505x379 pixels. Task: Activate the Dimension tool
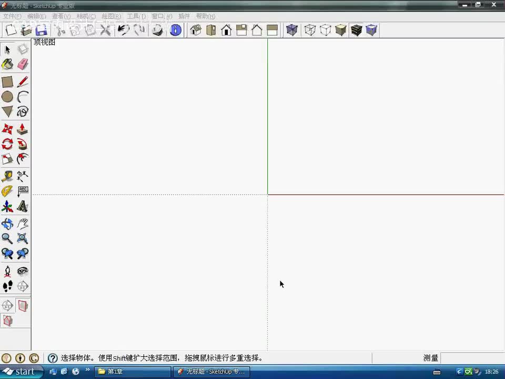[x=23, y=176]
